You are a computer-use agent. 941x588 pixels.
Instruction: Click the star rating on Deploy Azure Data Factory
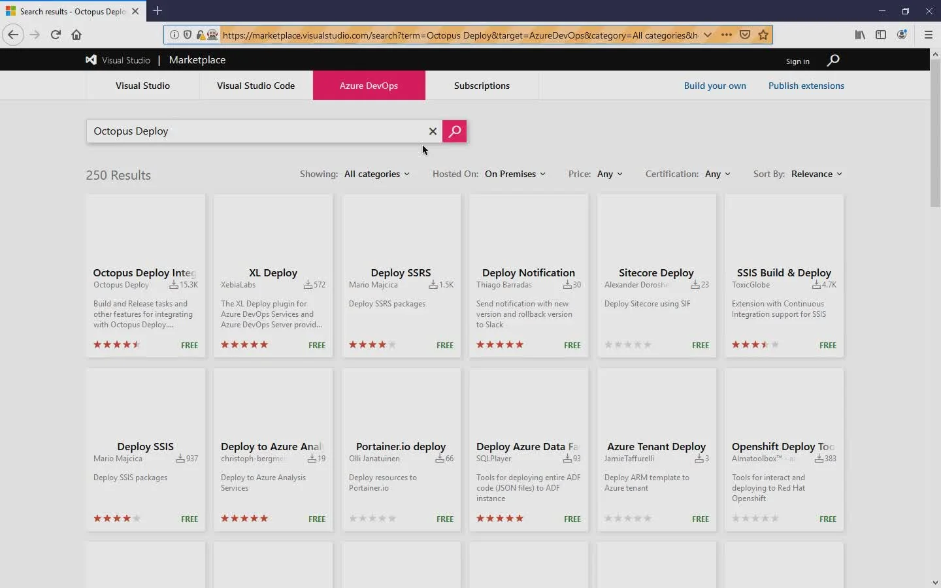500,518
